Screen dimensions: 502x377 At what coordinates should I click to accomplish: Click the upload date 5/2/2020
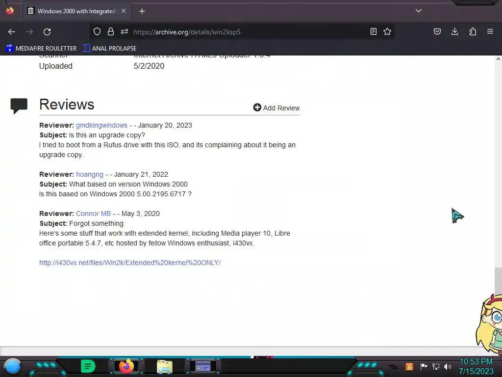pos(149,66)
